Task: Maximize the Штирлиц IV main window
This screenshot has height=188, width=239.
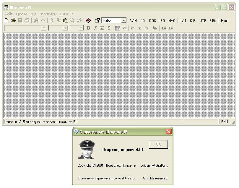Action: [225, 7]
